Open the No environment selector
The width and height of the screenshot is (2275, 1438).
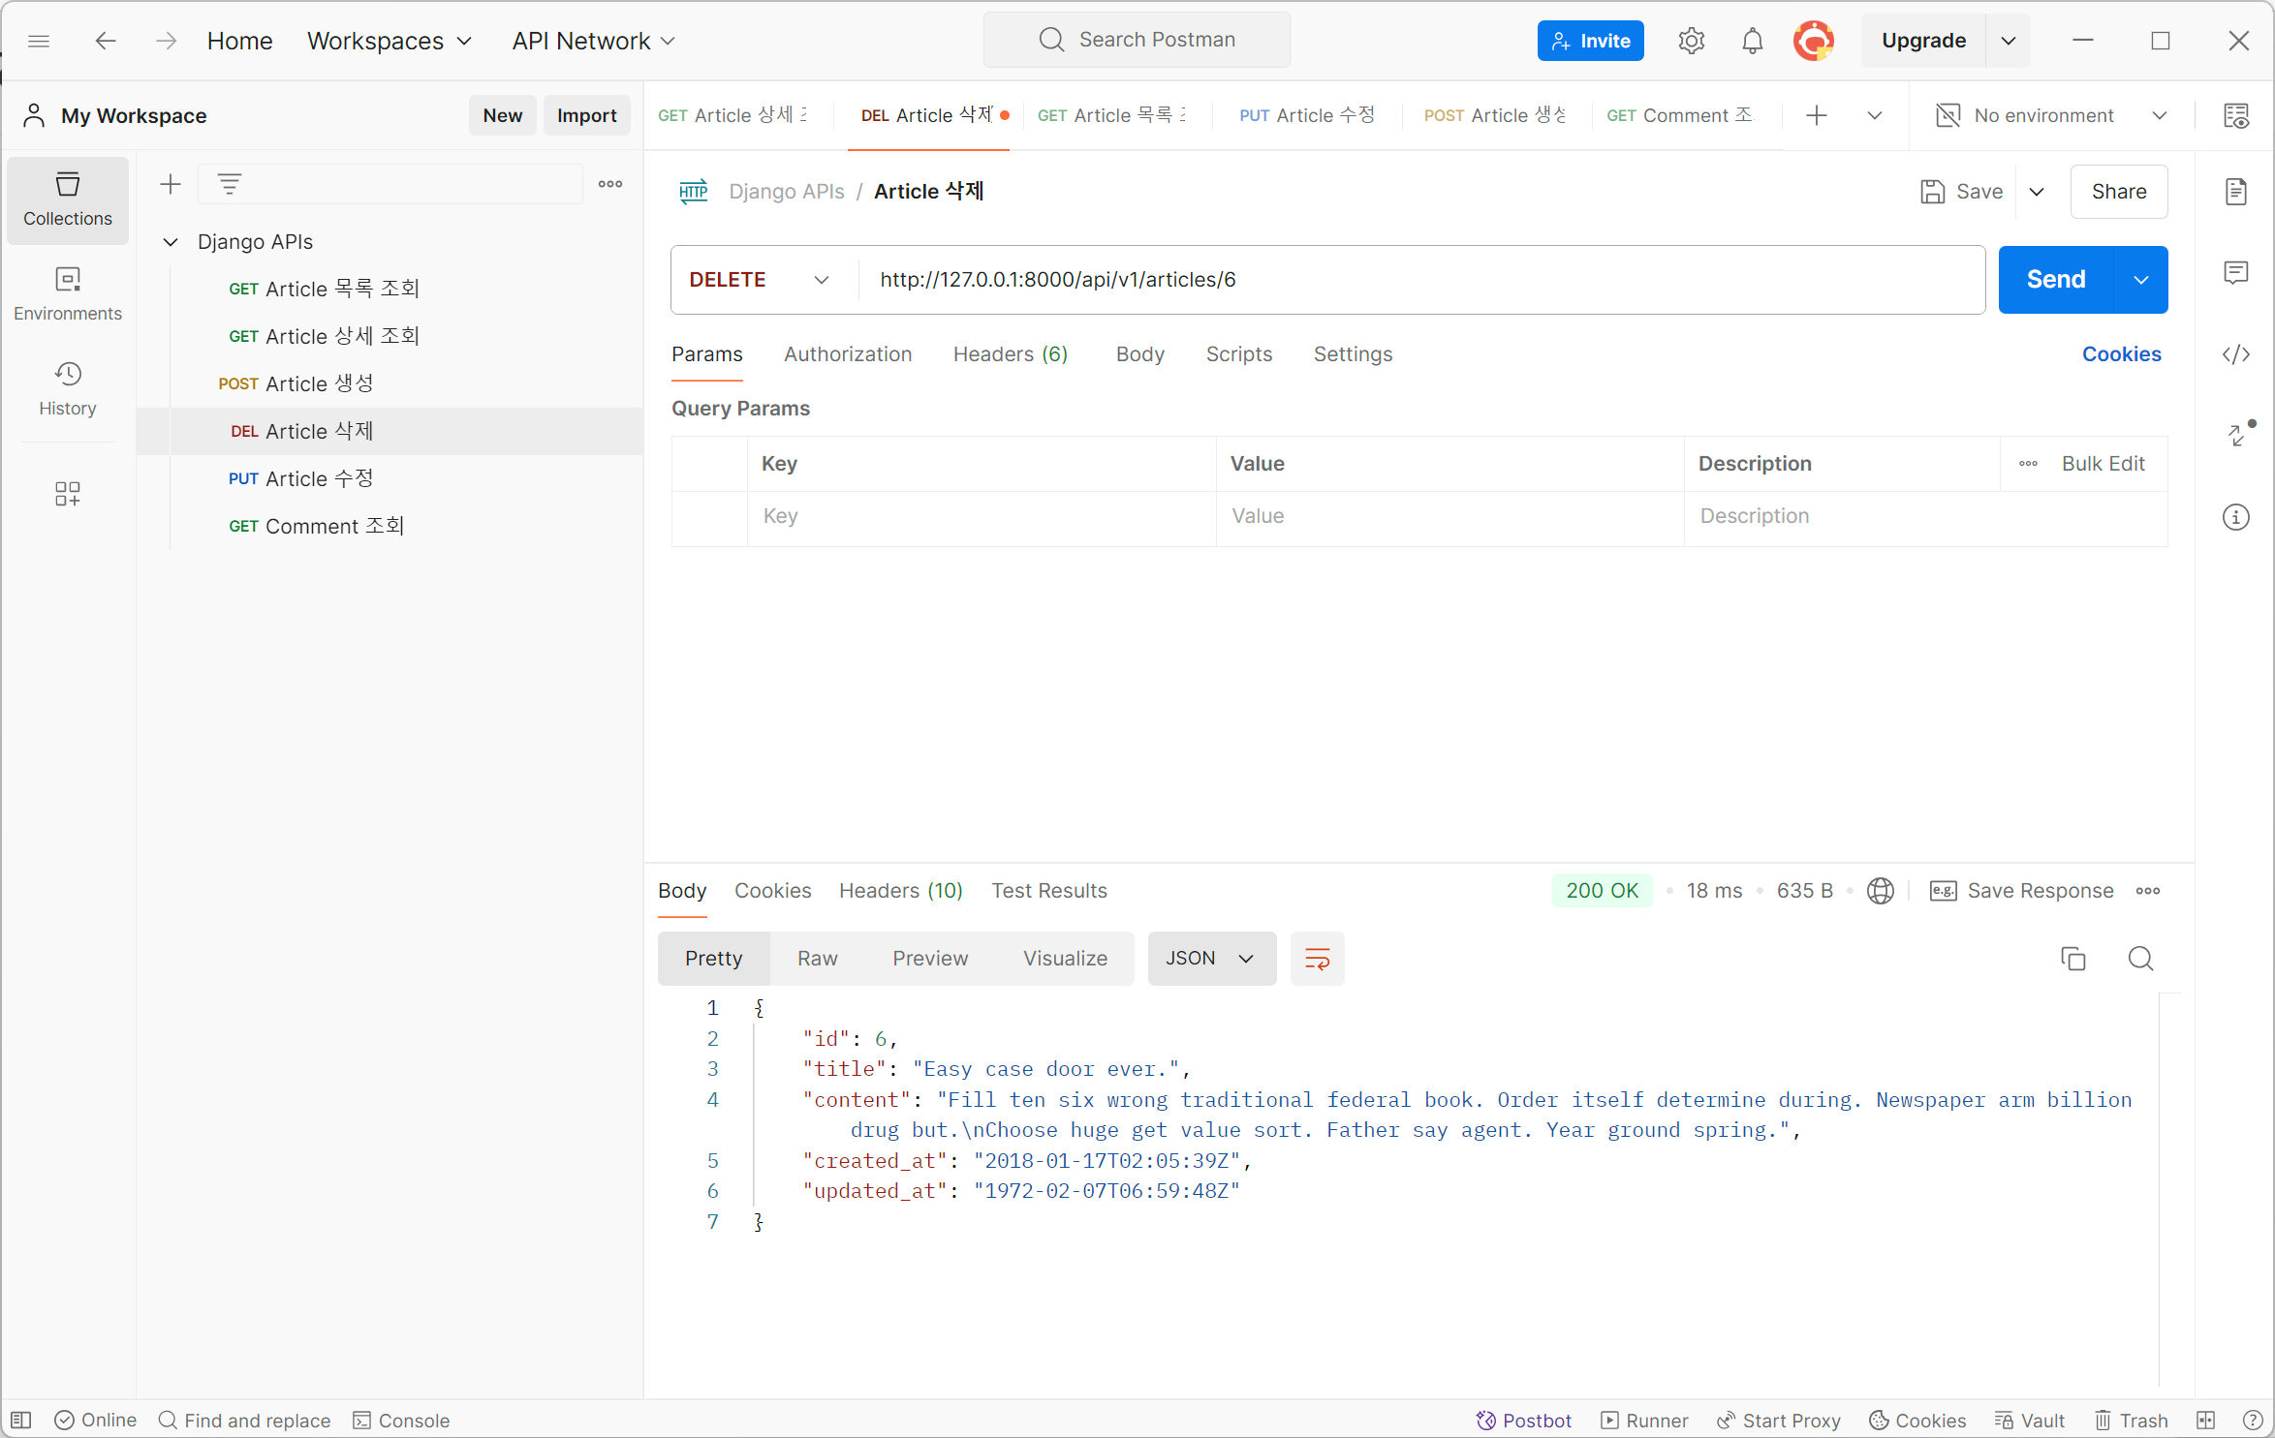tap(2051, 115)
